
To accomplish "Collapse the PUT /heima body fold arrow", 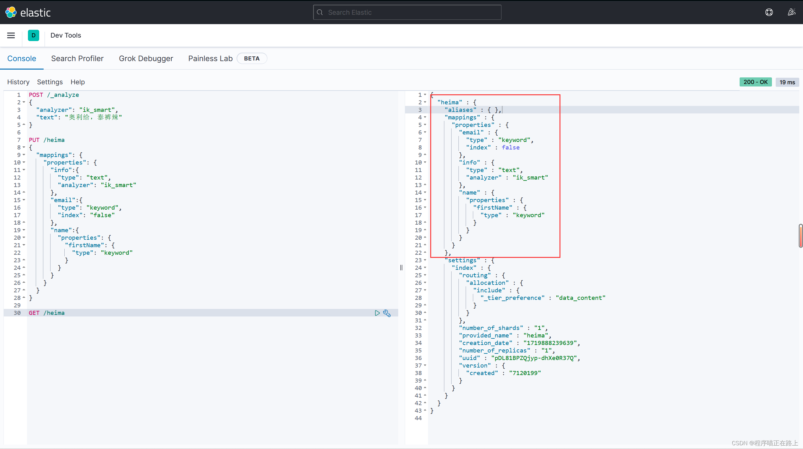I will click(x=24, y=147).
